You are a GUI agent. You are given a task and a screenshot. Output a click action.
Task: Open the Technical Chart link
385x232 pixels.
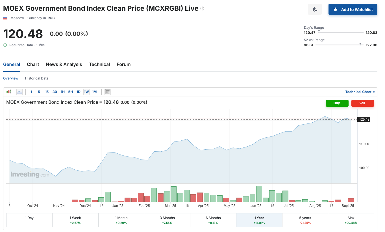[x=358, y=92]
